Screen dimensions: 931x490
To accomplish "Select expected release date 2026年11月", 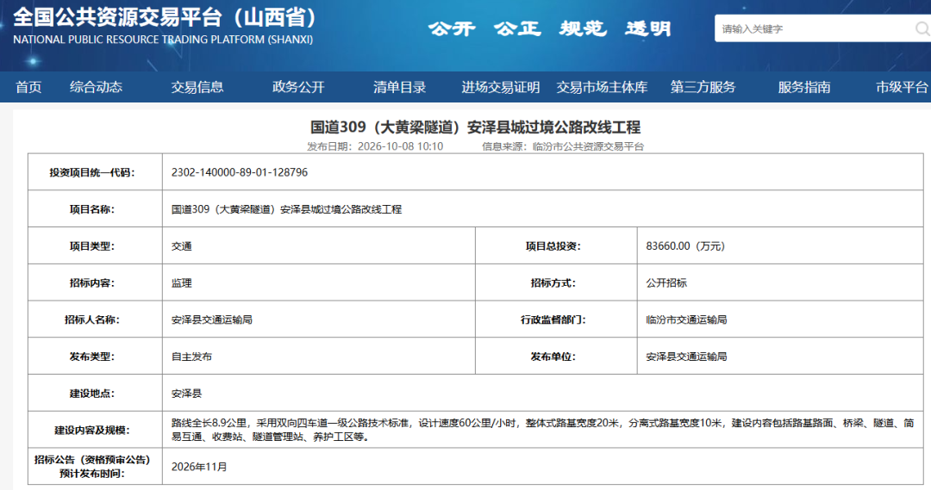I will click(199, 467).
